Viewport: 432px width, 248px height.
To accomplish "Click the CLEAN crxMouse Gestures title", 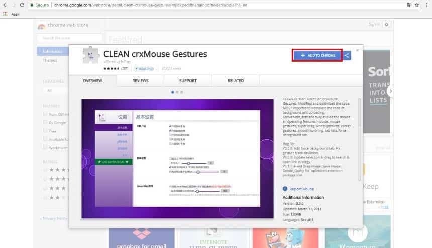I will pos(155,54).
